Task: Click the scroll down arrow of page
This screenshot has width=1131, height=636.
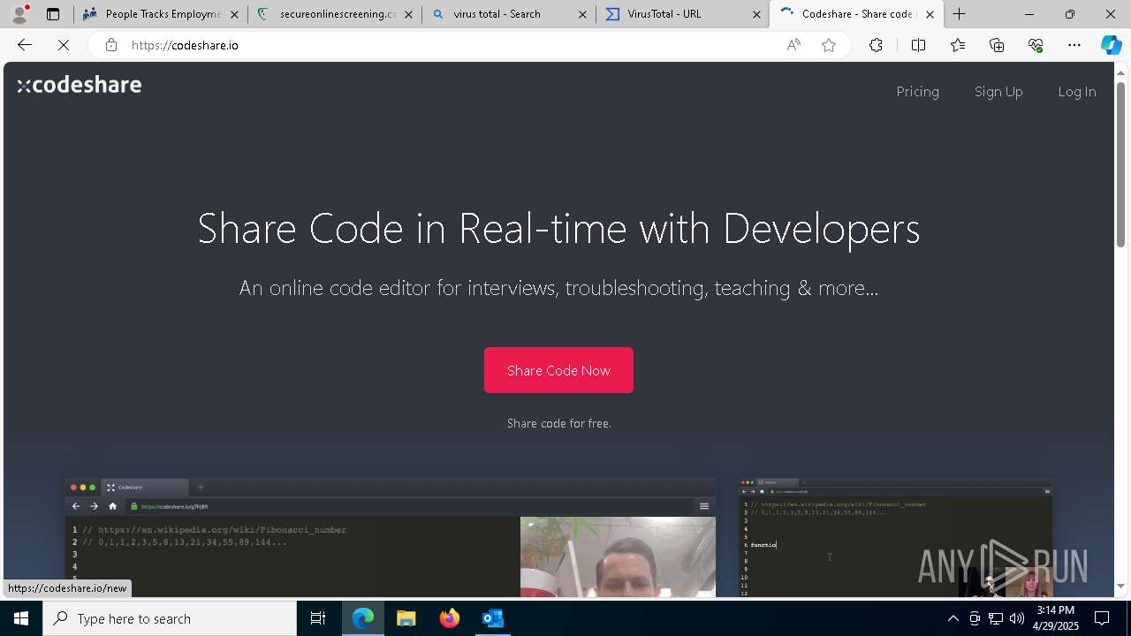Action: coord(1120,586)
